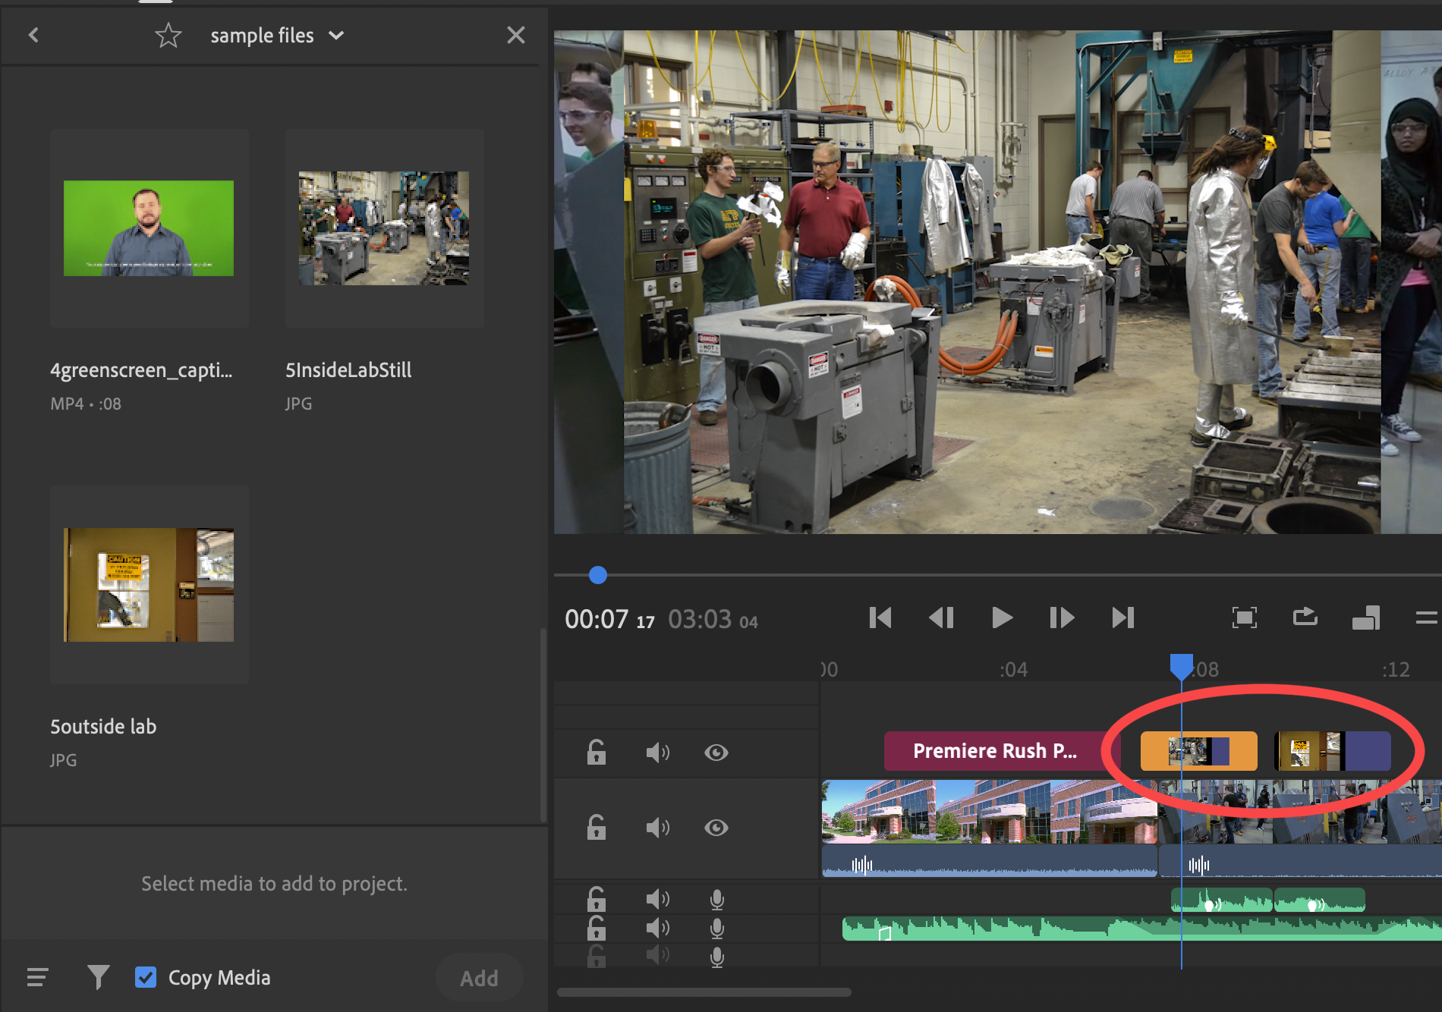Lock the main video track
This screenshot has height=1012, width=1442.
point(597,827)
